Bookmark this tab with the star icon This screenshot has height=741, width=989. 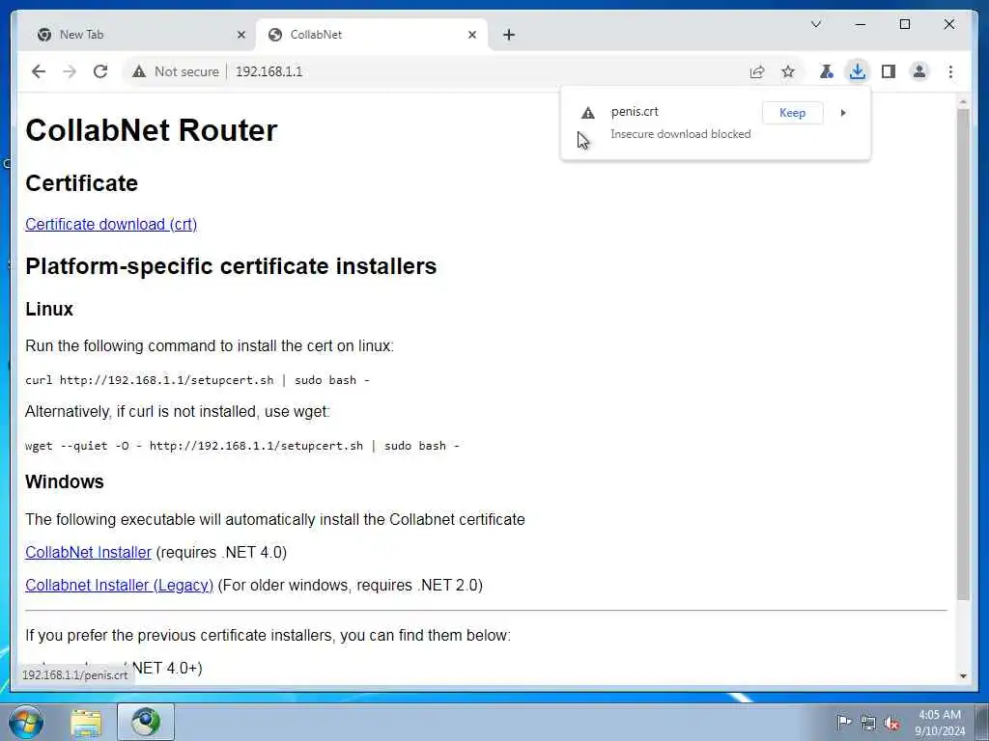click(788, 71)
